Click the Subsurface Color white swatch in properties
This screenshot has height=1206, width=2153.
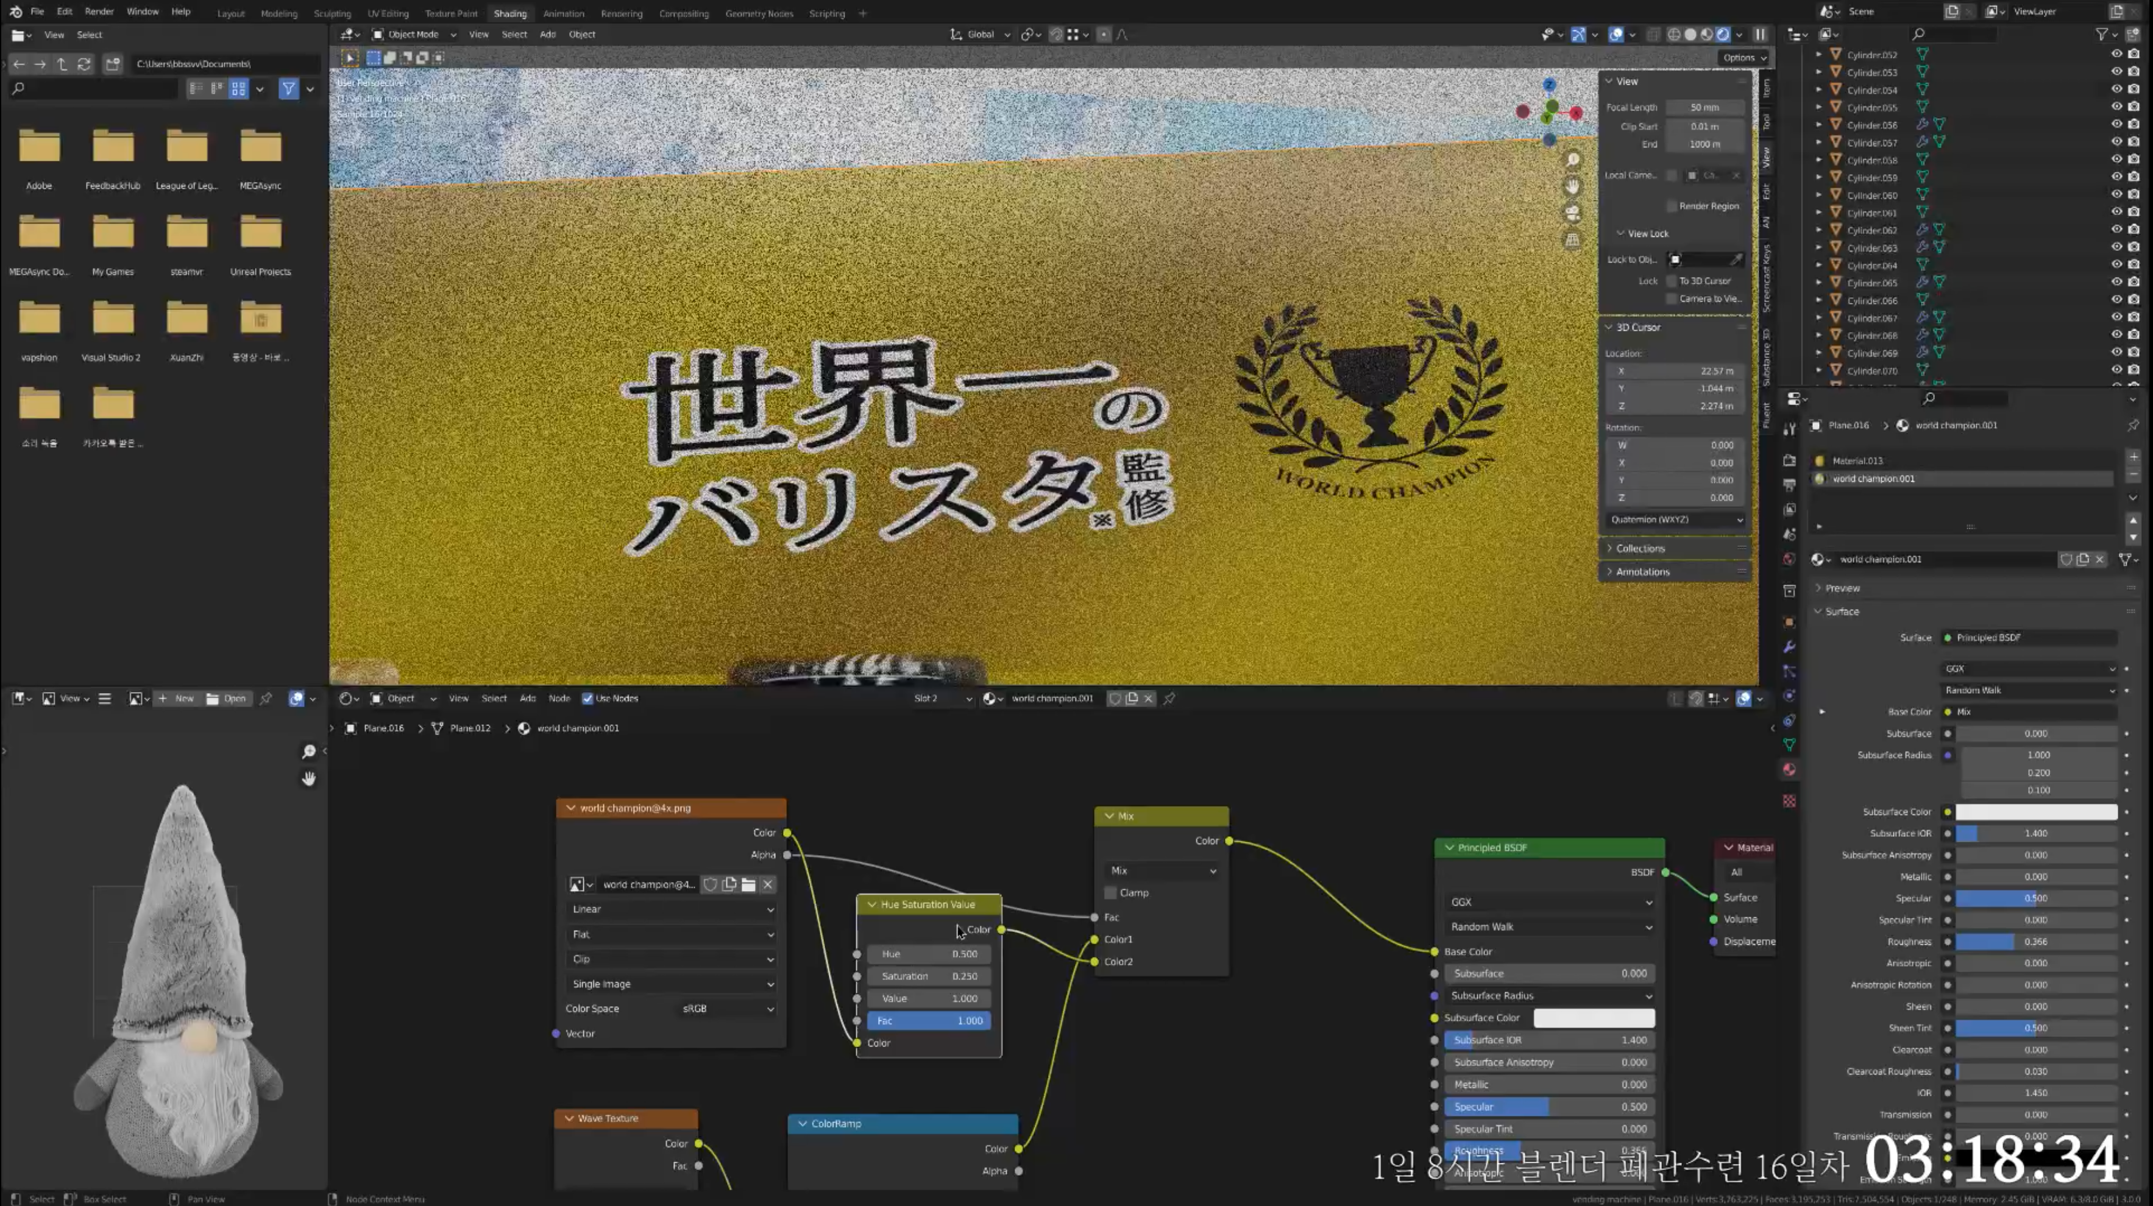[2036, 812]
